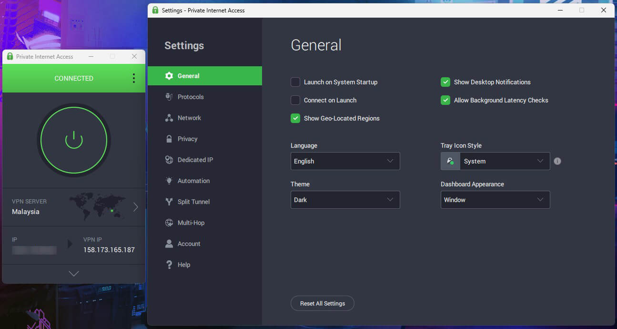Go to the Automation settings tab
Viewport: 617px width, 329px height.
pos(205,181)
